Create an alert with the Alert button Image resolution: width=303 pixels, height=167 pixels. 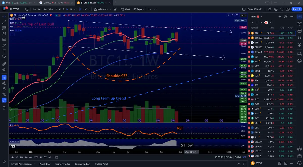point(125,9)
